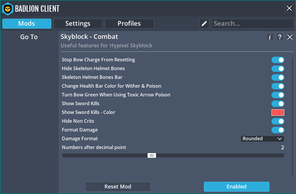Open the question mark help icon
Viewport: 296px width, 194px height.
click(280, 37)
